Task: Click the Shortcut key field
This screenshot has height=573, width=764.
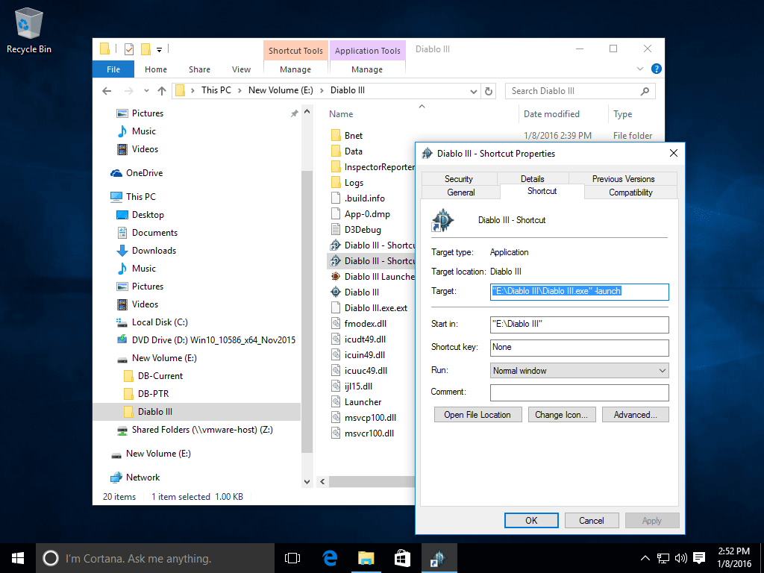Action: click(x=579, y=348)
